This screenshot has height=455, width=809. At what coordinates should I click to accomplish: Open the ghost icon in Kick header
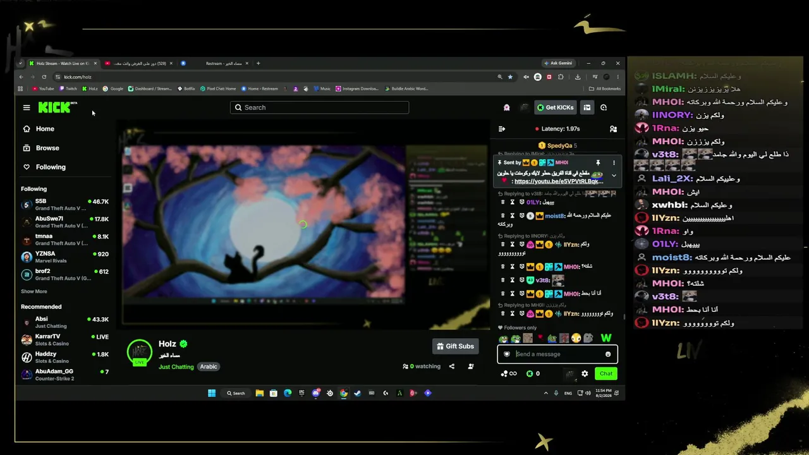pyautogui.click(x=506, y=107)
